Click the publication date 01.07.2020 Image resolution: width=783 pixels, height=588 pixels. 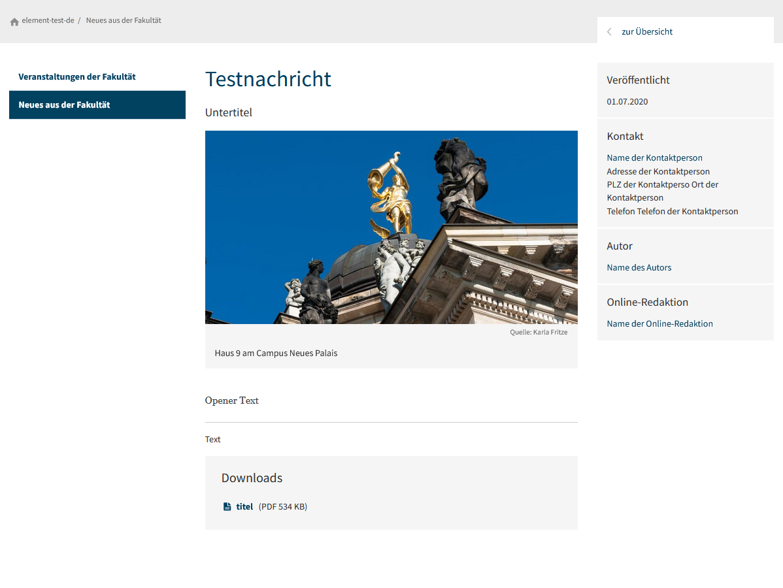627,101
